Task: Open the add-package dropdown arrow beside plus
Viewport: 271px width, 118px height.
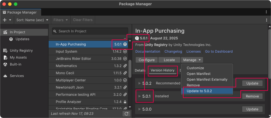Action: pos(10,20)
